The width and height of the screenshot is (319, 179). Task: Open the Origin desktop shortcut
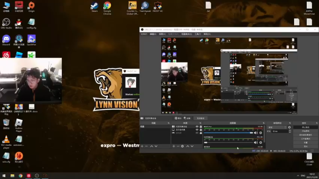pyautogui.click(x=32, y=7)
